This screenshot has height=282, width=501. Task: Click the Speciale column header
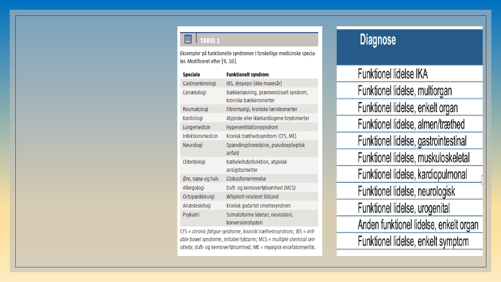click(191, 74)
